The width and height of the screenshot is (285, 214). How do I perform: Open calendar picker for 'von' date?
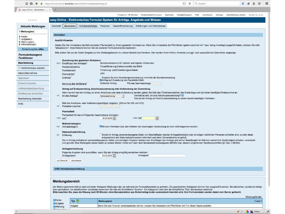(114, 118)
